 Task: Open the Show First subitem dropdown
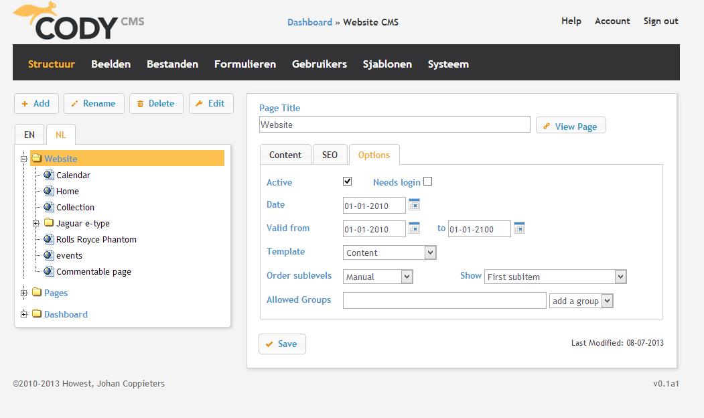[x=555, y=277]
